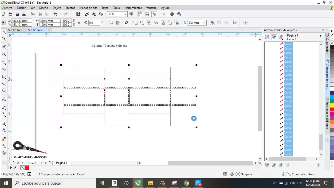This screenshot has width=334, height=188.
Task: Select the Shape edit tool
Action: click(x=4, y=38)
